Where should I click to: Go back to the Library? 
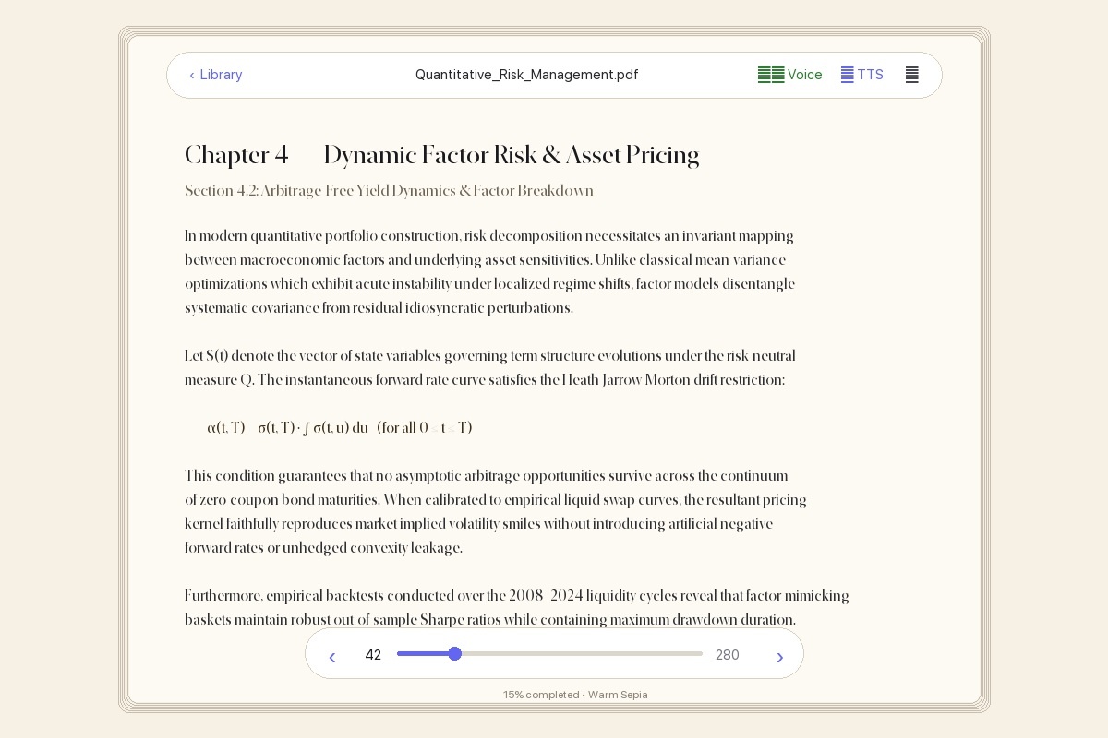(x=216, y=75)
